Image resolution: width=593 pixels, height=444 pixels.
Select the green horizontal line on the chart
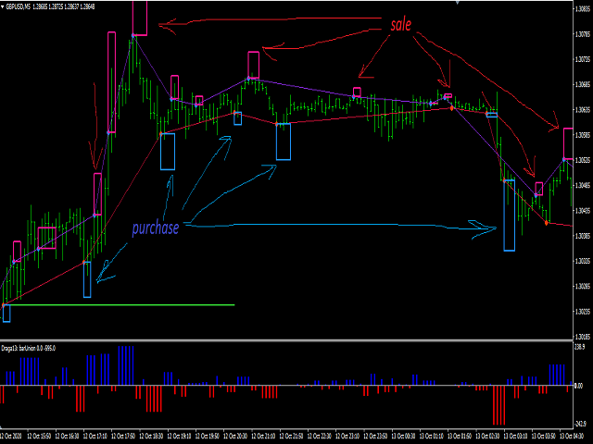tap(119, 304)
